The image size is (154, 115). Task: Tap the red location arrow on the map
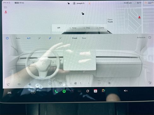tap(139, 17)
